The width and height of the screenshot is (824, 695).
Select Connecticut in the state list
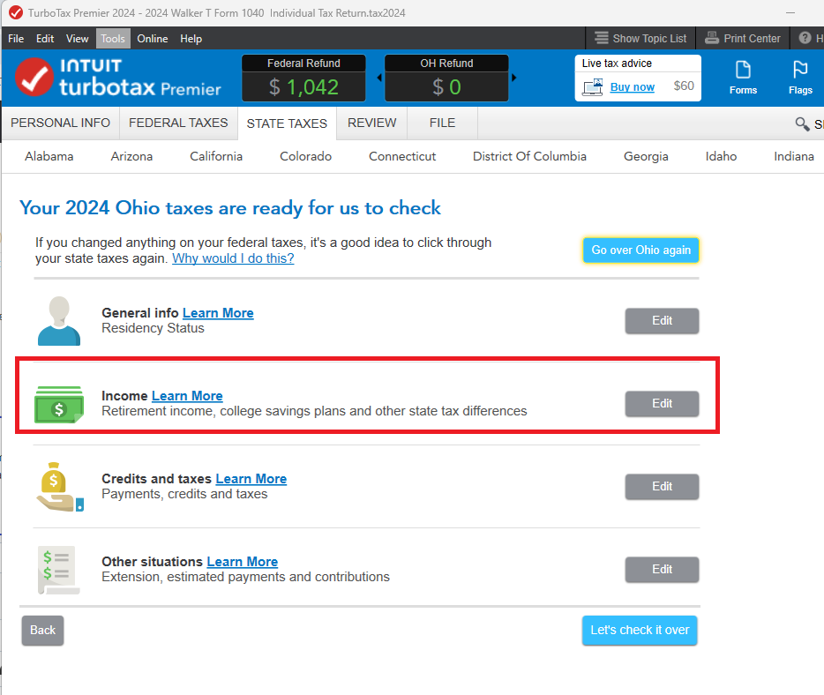tap(402, 156)
